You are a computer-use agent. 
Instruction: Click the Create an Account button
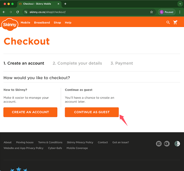coord(30,112)
